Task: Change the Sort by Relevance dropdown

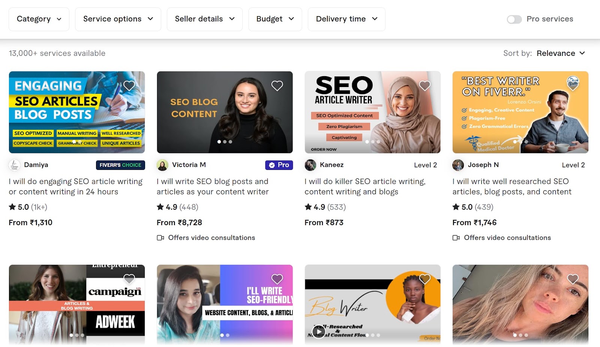Action: pos(561,53)
